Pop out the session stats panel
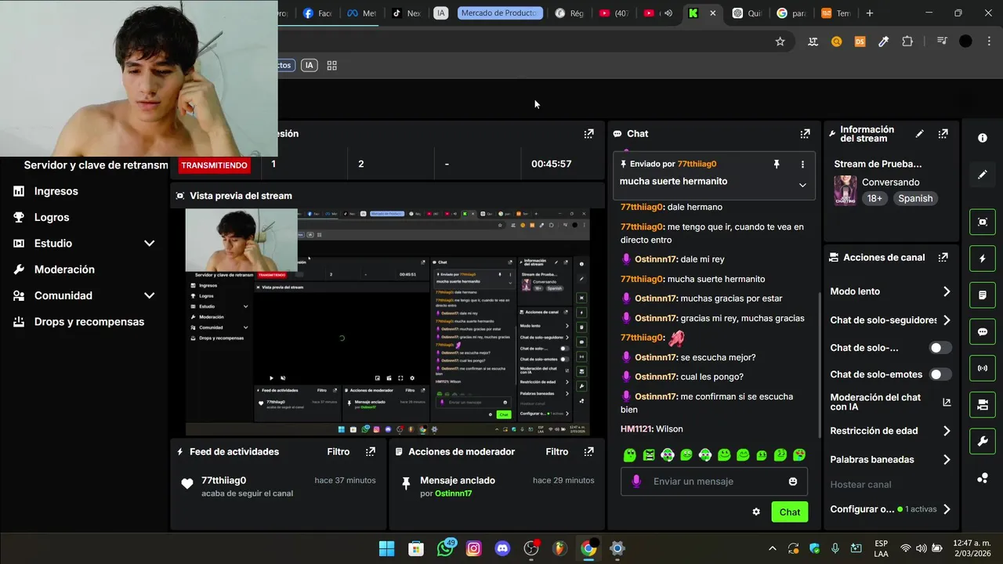Screen dimensions: 1003x564 (x=588, y=134)
